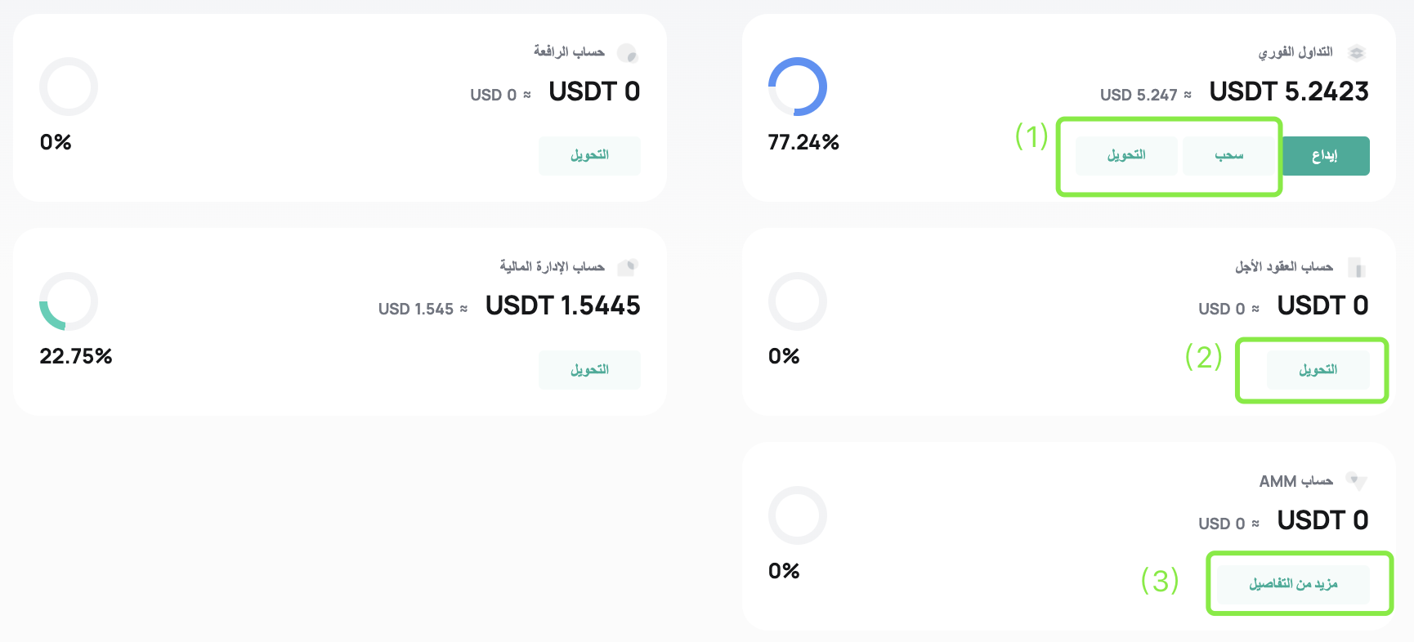This screenshot has width=1414, height=642.
Task: Click the Margin account (حساب الرافعة) icon
Action: click(x=628, y=53)
